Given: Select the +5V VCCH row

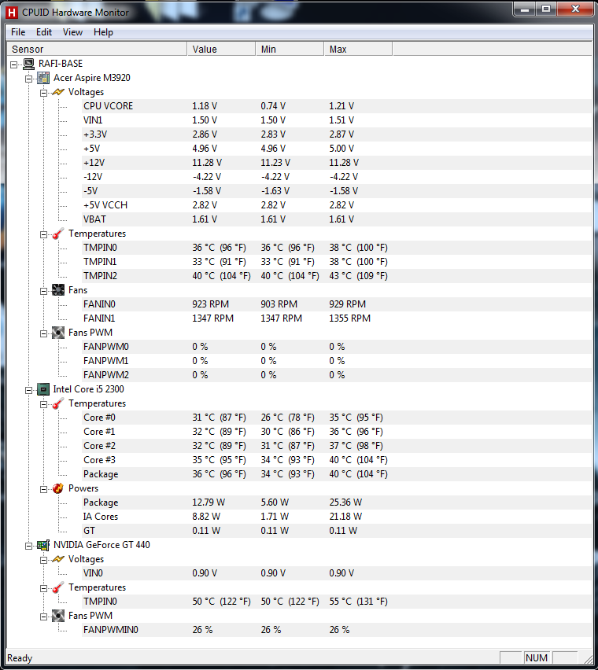Looking at the screenshot, I should [337, 205].
